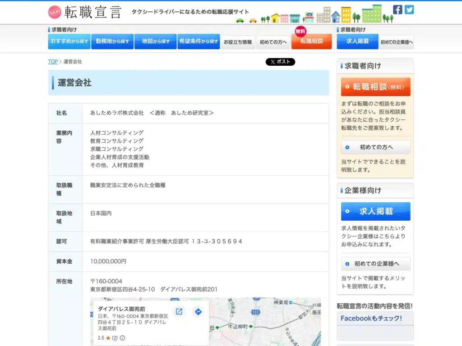Click sidebar 求人掲載 blue button
This screenshot has width=462, height=346.
click(376, 211)
